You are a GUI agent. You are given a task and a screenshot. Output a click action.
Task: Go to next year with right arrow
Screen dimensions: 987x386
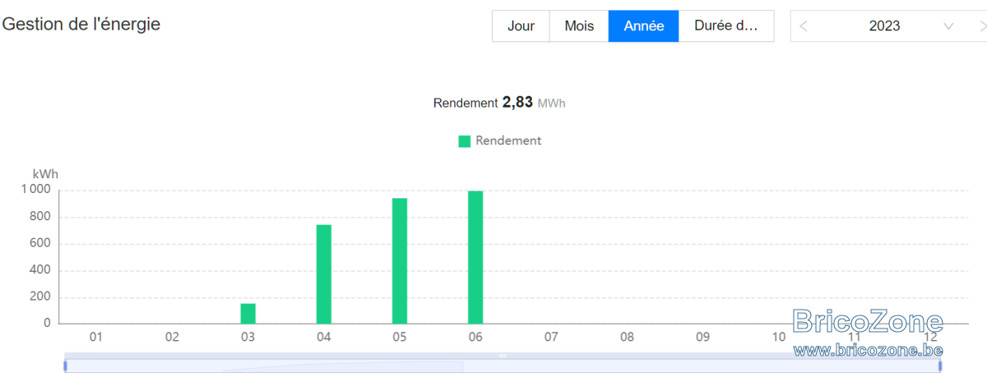tap(984, 26)
